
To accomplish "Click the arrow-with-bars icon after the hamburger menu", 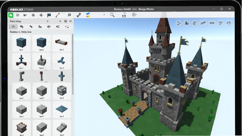I will point(25,15).
